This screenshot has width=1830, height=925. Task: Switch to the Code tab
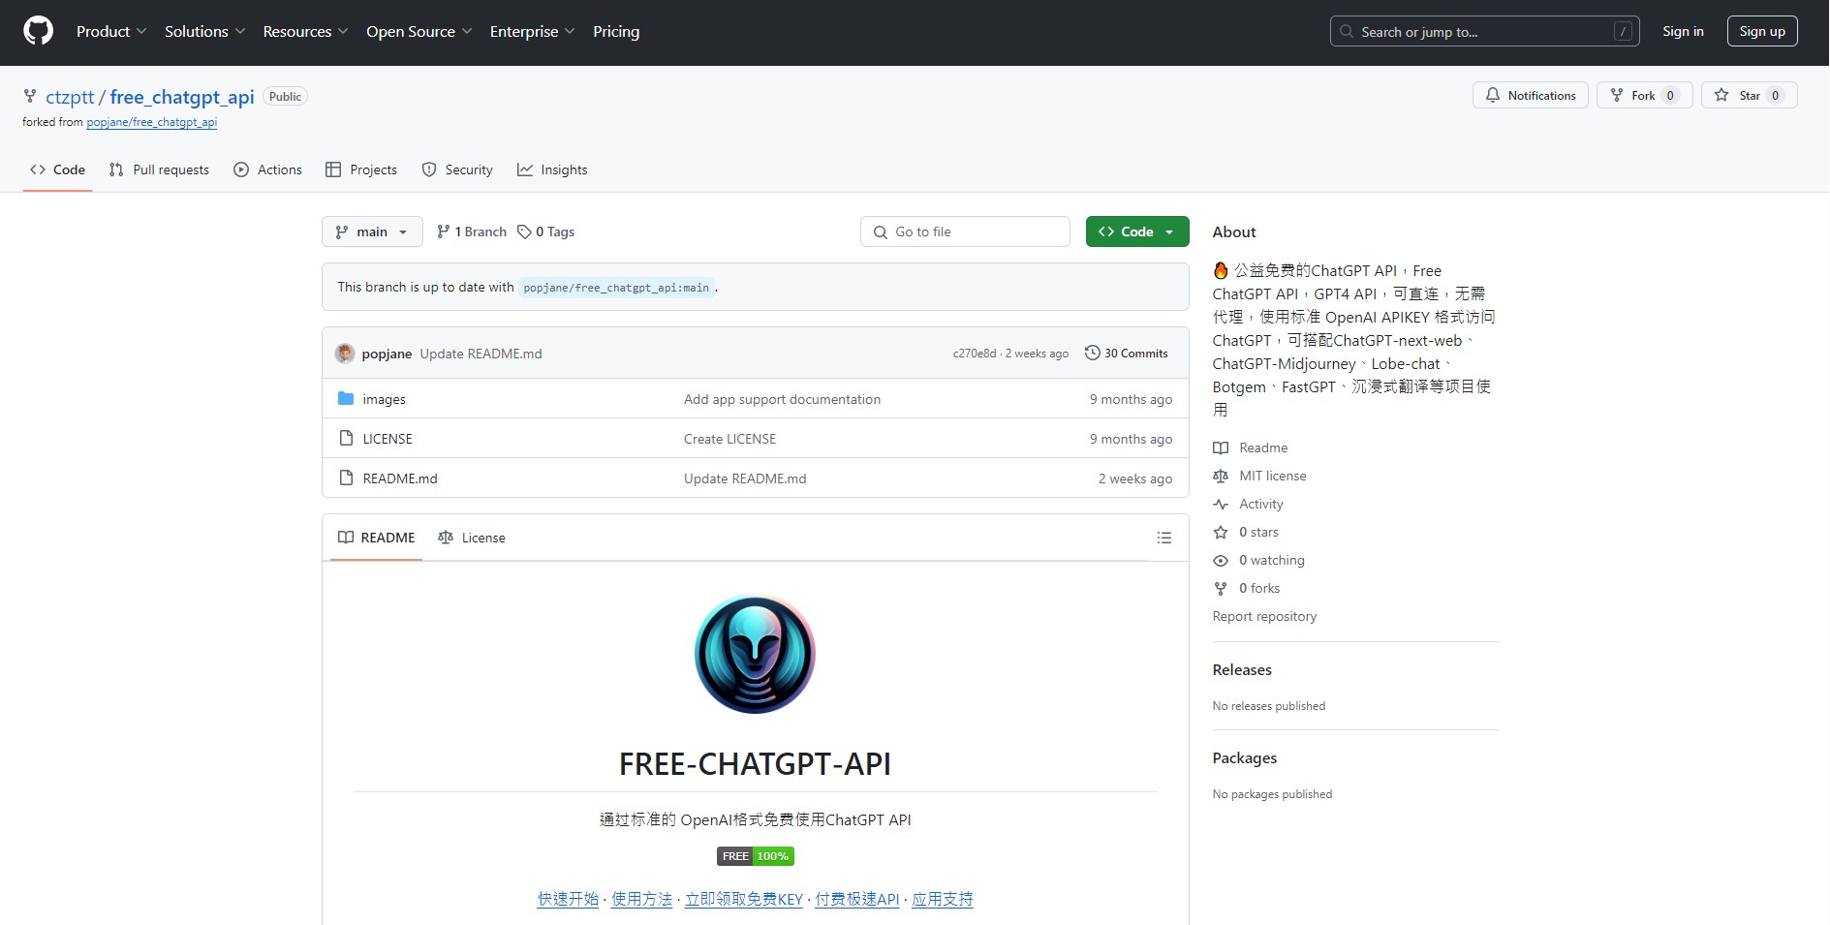tap(57, 170)
